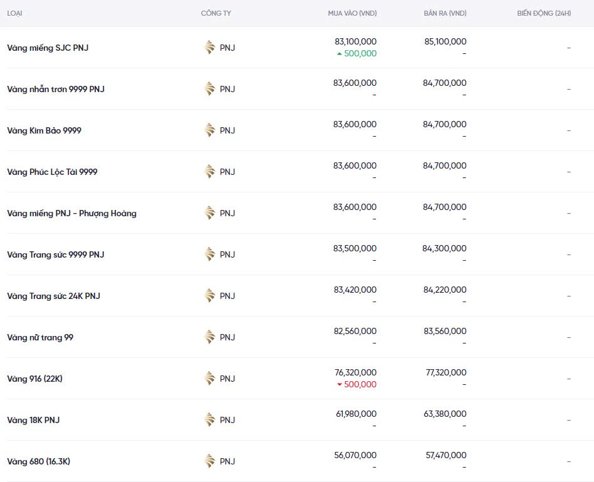Click the green up arrow next to 500,000

pyautogui.click(x=340, y=54)
